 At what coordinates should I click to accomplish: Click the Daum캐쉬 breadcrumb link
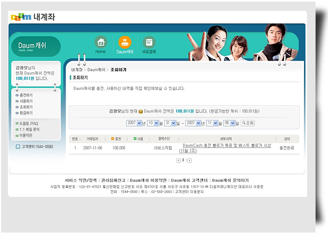tap(96, 70)
